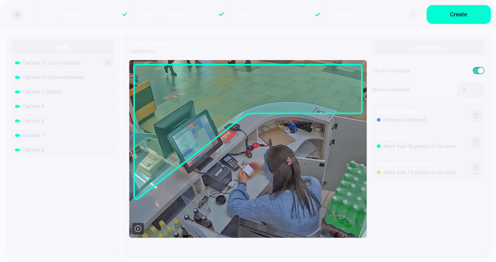Click the Person is detected condition text
Image resolution: width=496 pixels, height=262 pixels.
pyautogui.click(x=404, y=120)
